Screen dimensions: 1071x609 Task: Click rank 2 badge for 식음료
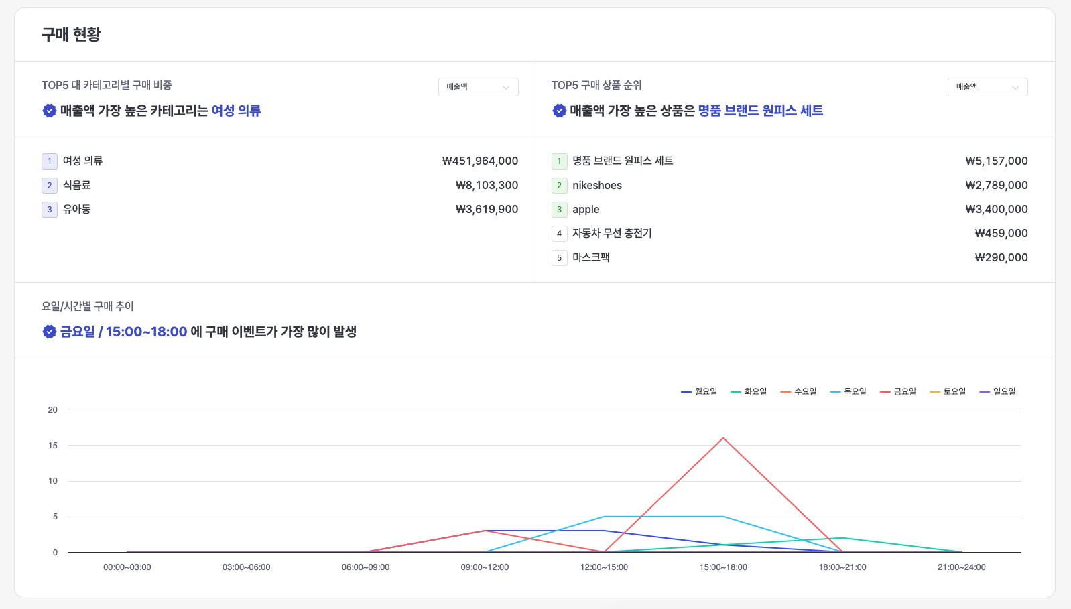pyautogui.click(x=49, y=186)
